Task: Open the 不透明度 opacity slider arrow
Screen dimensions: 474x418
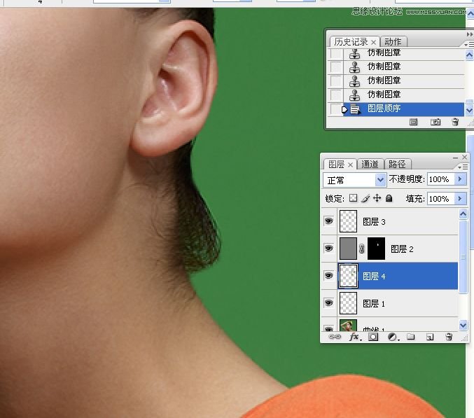Action: 460,179
